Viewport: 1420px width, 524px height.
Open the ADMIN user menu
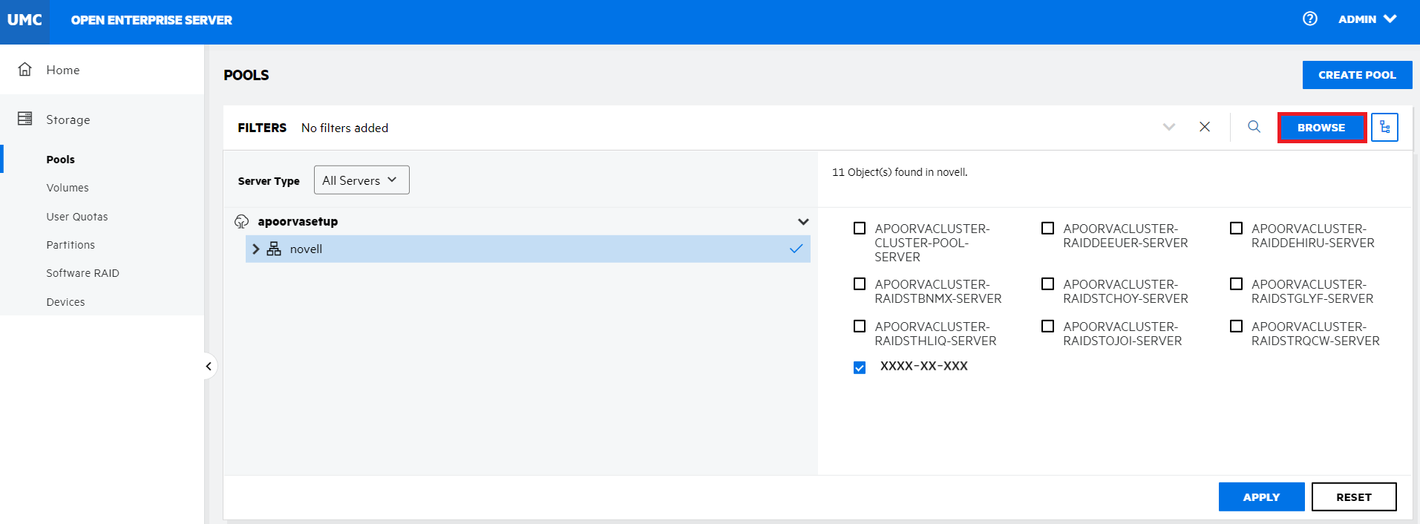click(1367, 19)
